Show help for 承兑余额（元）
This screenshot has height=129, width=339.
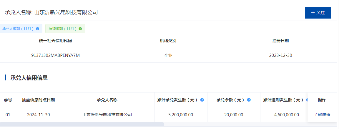(249, 100)
